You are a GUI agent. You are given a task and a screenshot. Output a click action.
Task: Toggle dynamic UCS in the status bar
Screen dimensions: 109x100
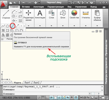63,98
